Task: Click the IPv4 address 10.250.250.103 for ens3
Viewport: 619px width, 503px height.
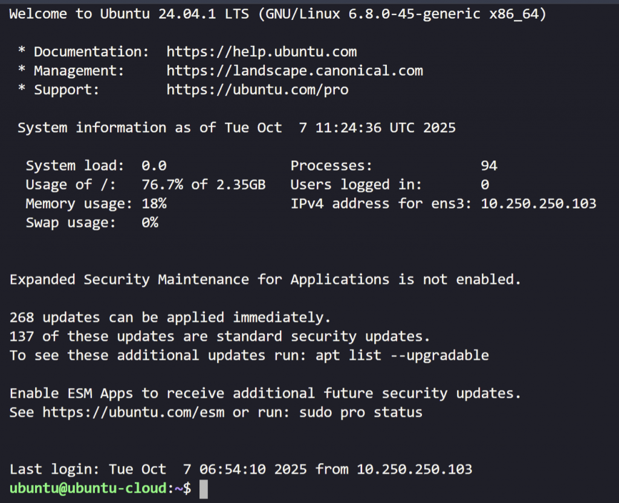Action: coord(538,204)
